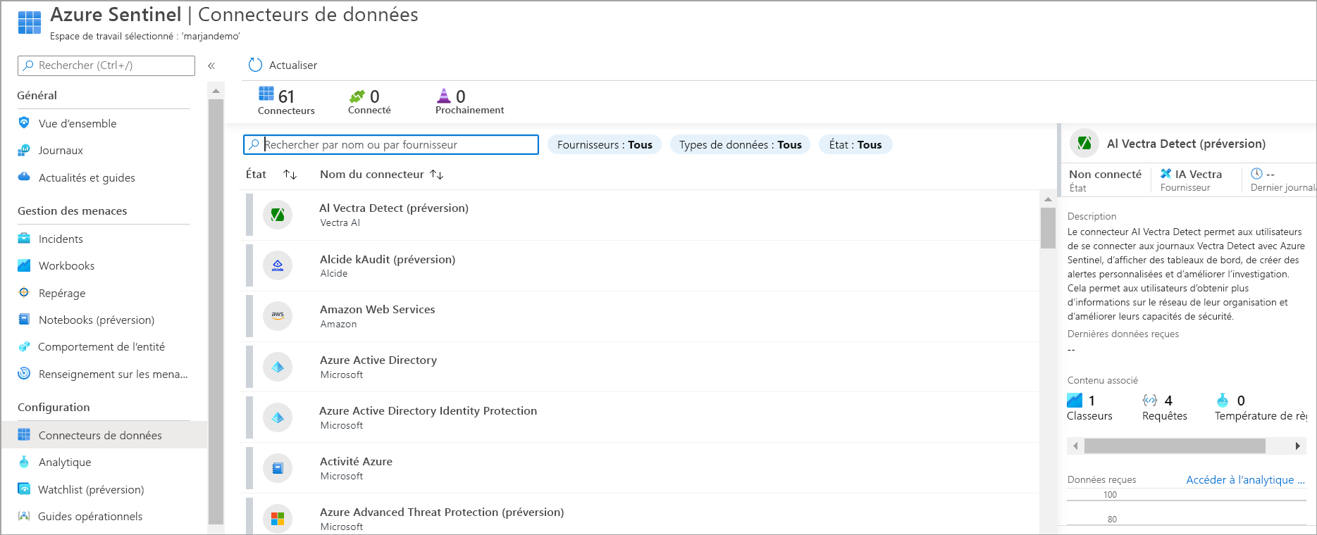Viewport: 1317px width, 535px height.
Task: Open the Température de règles flask icon
Action: pos(1223,401)
